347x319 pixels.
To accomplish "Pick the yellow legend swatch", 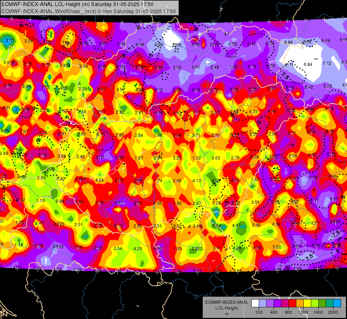I will pos(307,303).
